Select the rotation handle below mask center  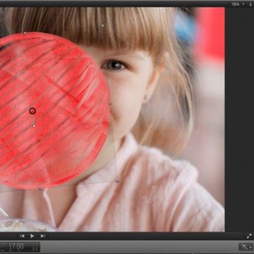(34, 126)
